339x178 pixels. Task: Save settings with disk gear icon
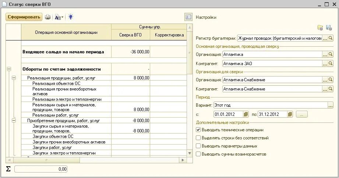[329, 28]
